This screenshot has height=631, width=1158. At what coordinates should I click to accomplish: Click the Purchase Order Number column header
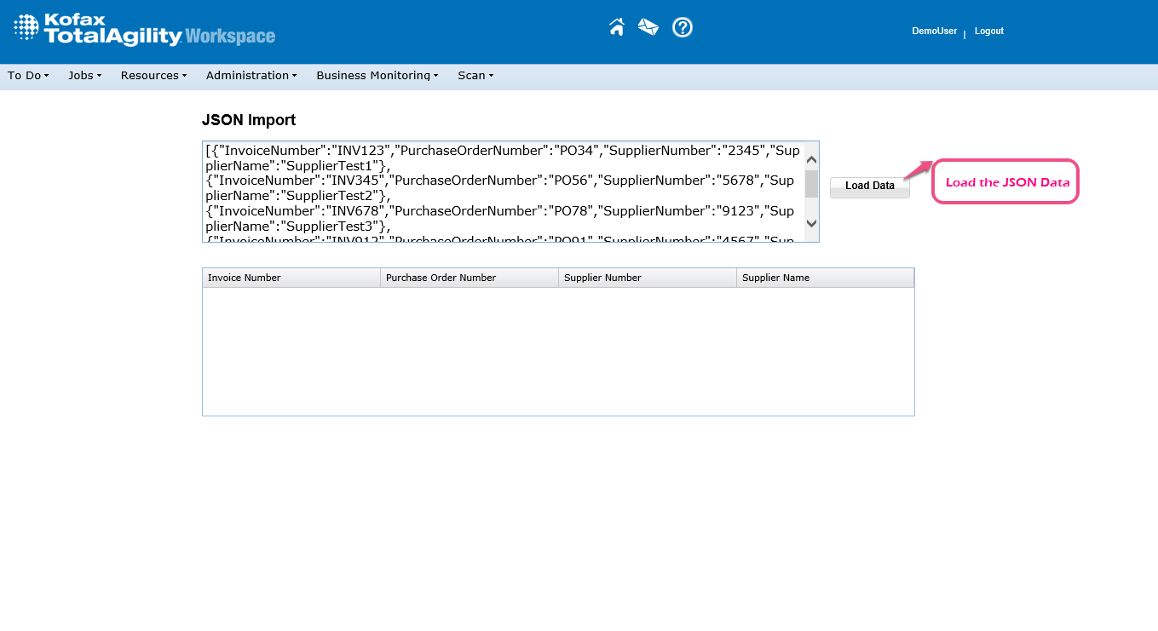469,278
